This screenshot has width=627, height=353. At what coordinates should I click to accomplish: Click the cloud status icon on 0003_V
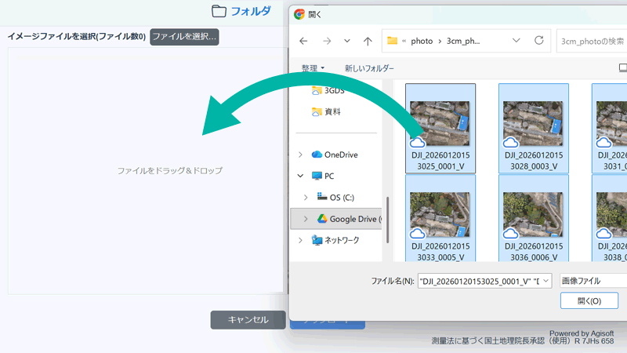(x=511, y=142)
